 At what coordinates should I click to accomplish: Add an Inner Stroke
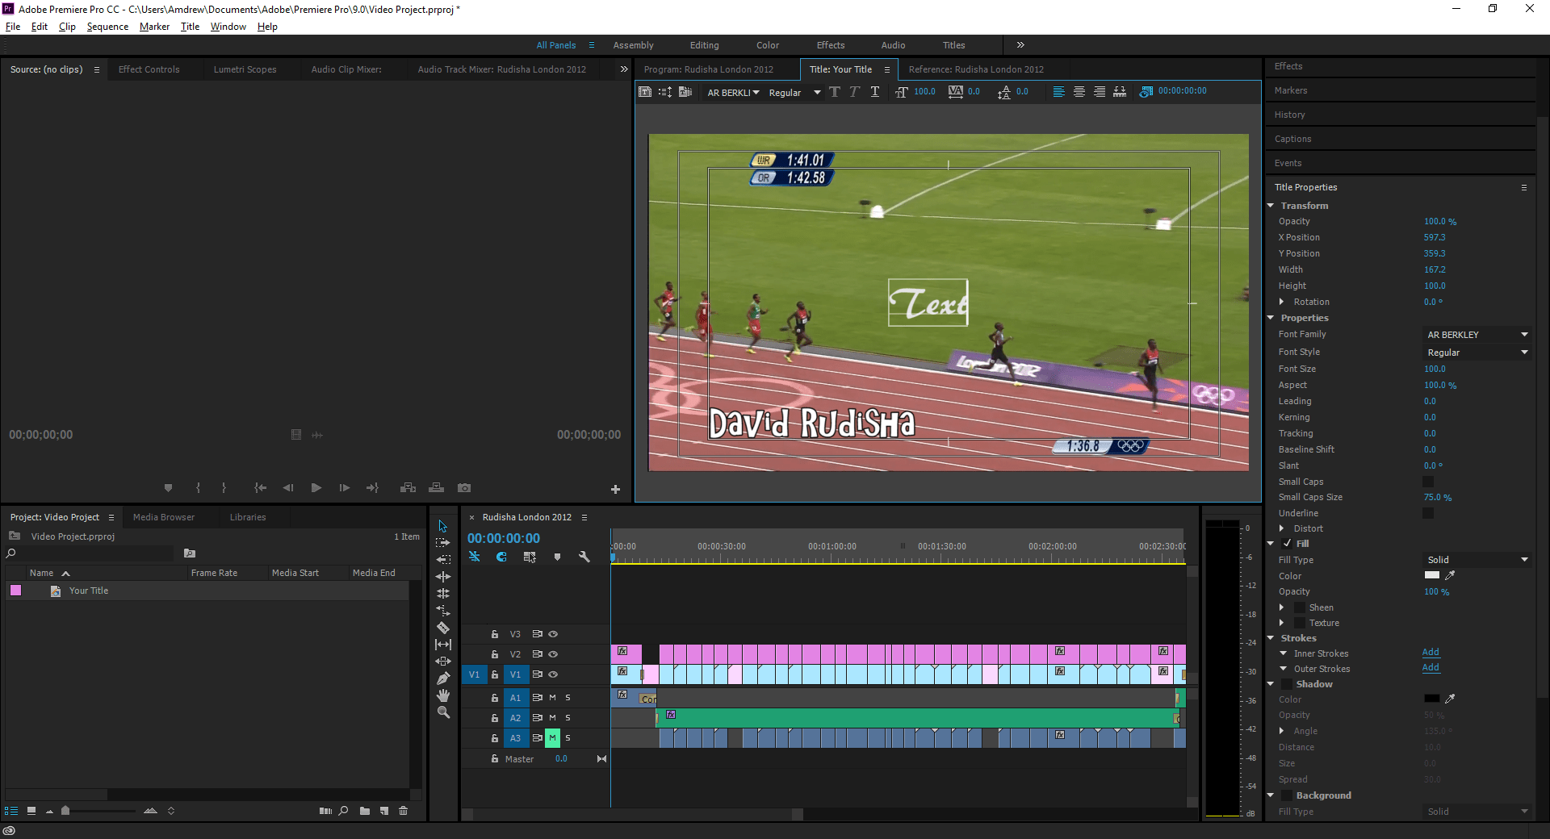tap(1431, 652)
